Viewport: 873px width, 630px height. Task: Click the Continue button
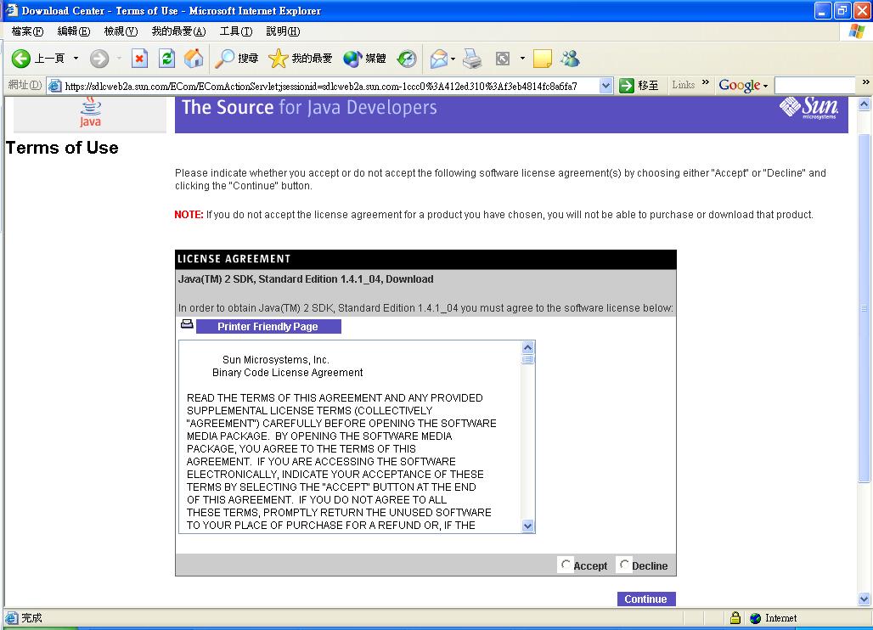coord(646,599)
